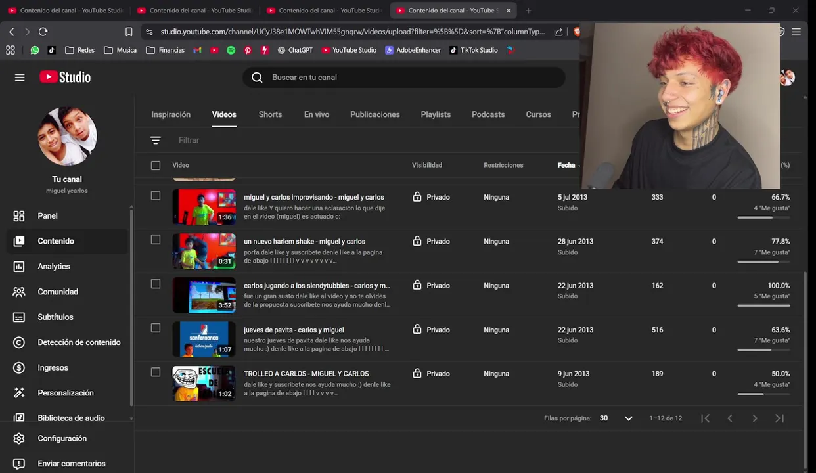Click the Personalización wand icon
The image size is (816, 473).
pos(19,393)
